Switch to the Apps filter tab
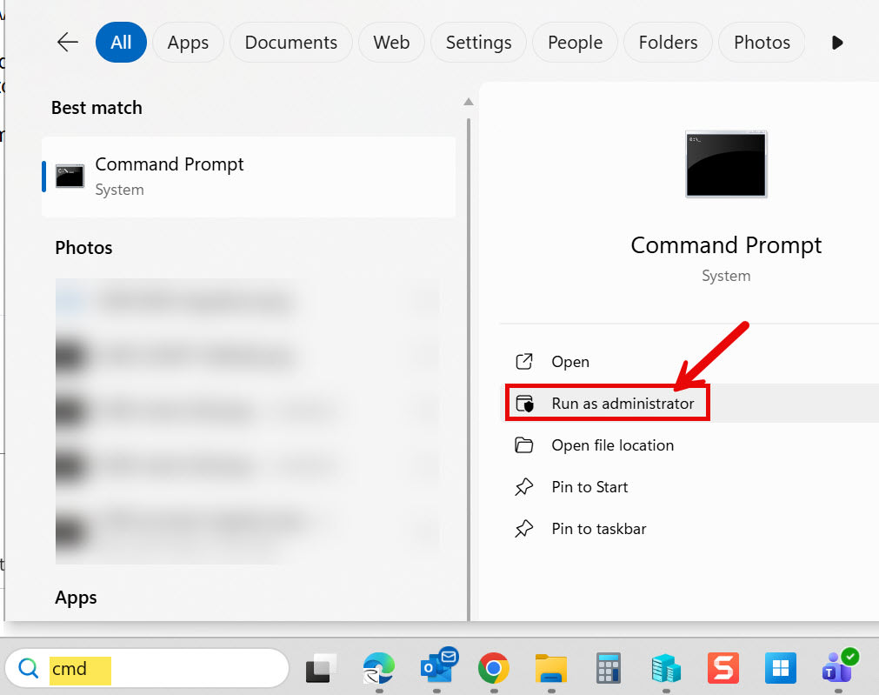 pos(188,43)
